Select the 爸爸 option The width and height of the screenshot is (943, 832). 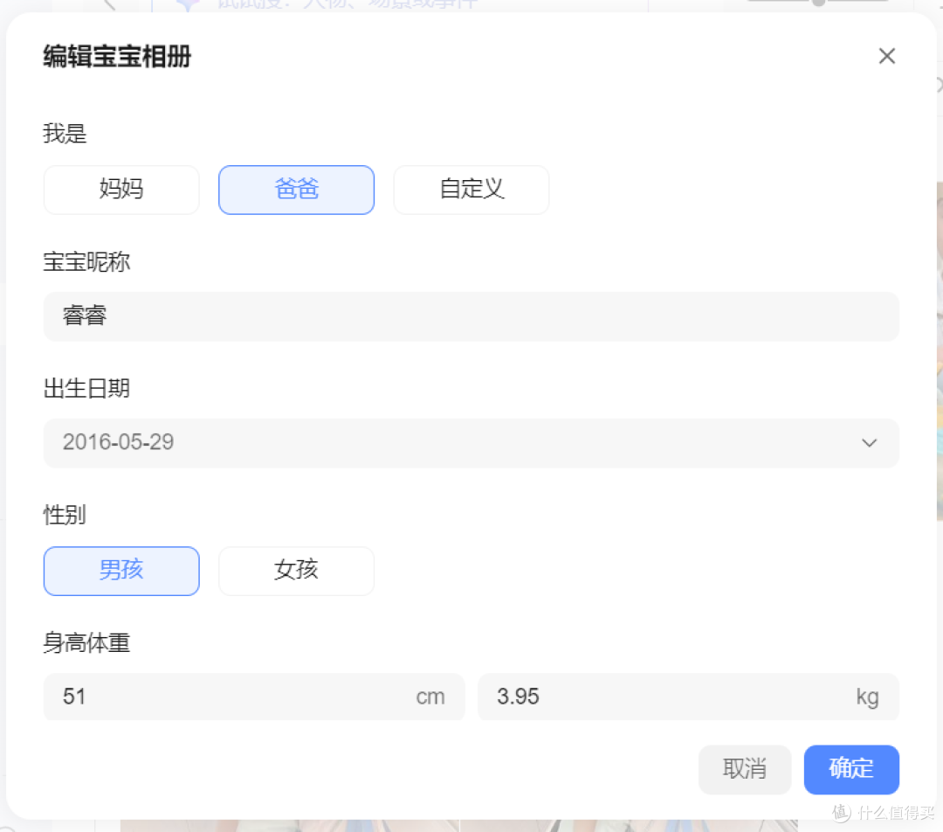[297, 190]
